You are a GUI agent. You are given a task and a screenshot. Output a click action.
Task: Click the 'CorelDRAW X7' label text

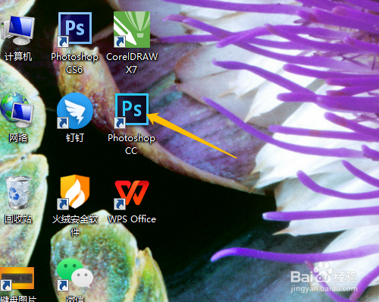click(x=132, y=63)
